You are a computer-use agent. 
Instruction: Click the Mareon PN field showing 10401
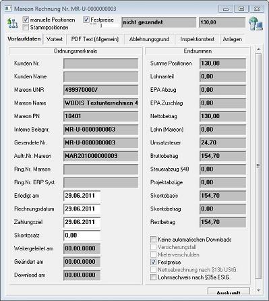point(100,116)
